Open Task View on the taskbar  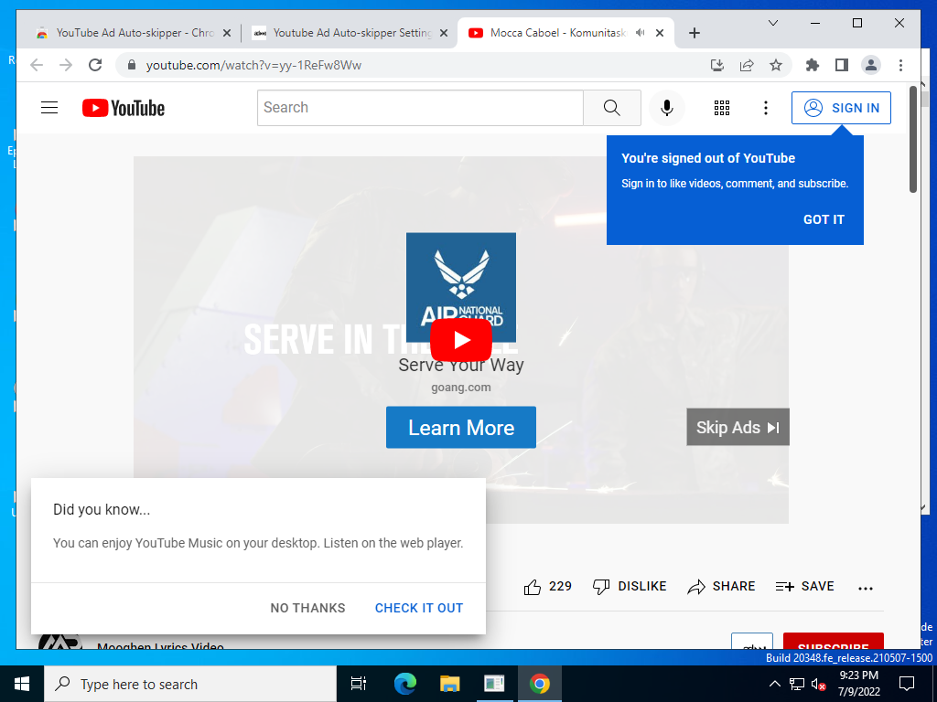pos(359,684)
